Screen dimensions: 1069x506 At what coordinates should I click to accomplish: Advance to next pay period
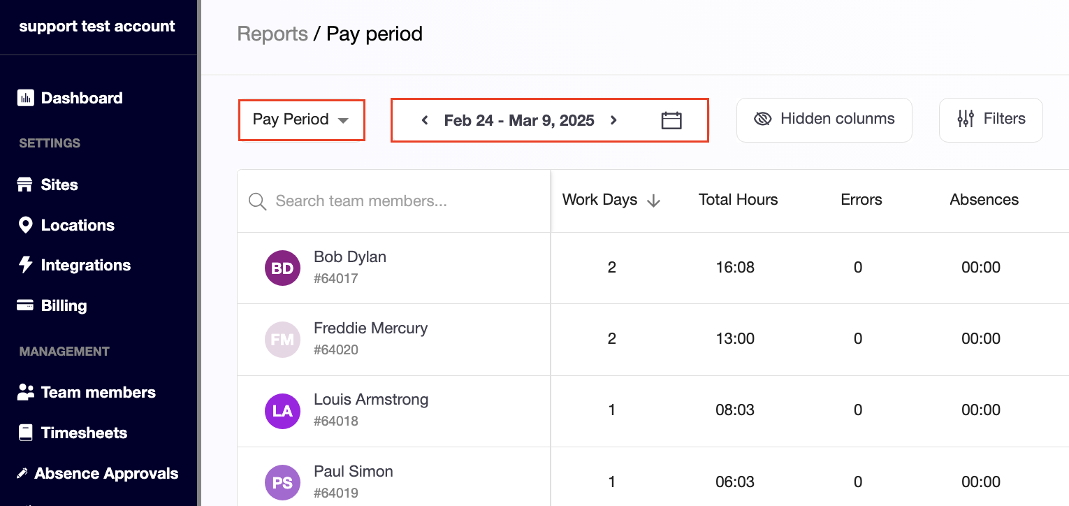point(613,120)
